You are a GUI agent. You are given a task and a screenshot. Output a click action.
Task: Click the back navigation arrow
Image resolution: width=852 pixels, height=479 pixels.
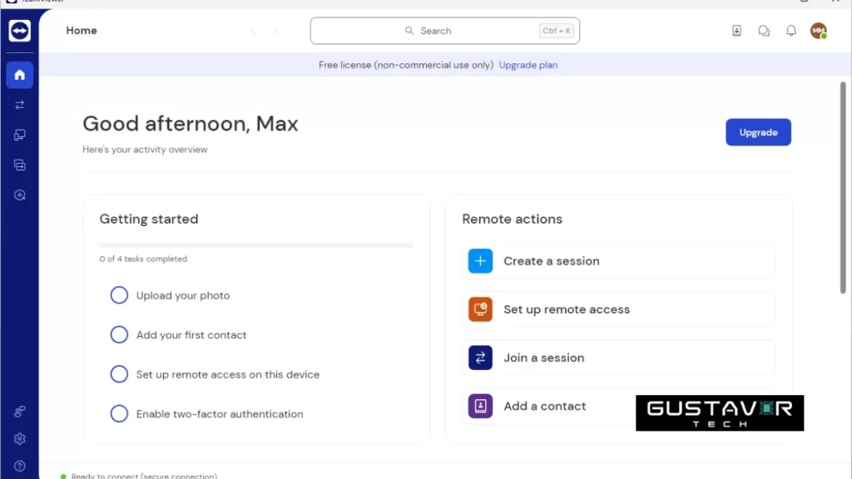tap(253, 31)
